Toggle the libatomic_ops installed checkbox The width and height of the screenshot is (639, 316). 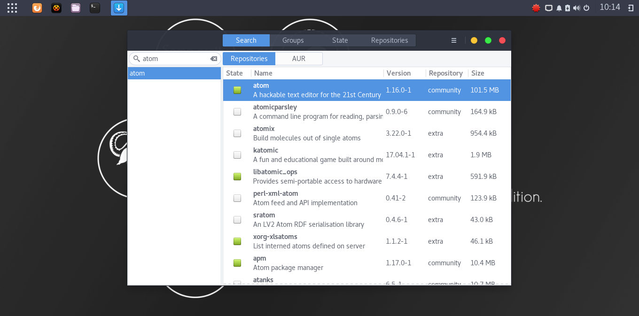coord(237,177)
